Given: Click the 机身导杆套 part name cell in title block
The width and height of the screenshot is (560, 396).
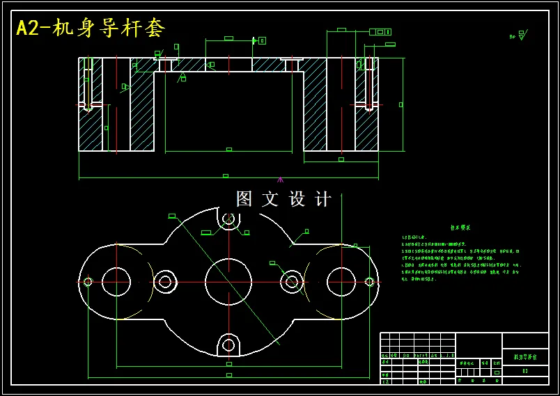Looking at the screenshot, I should (525, 357).
